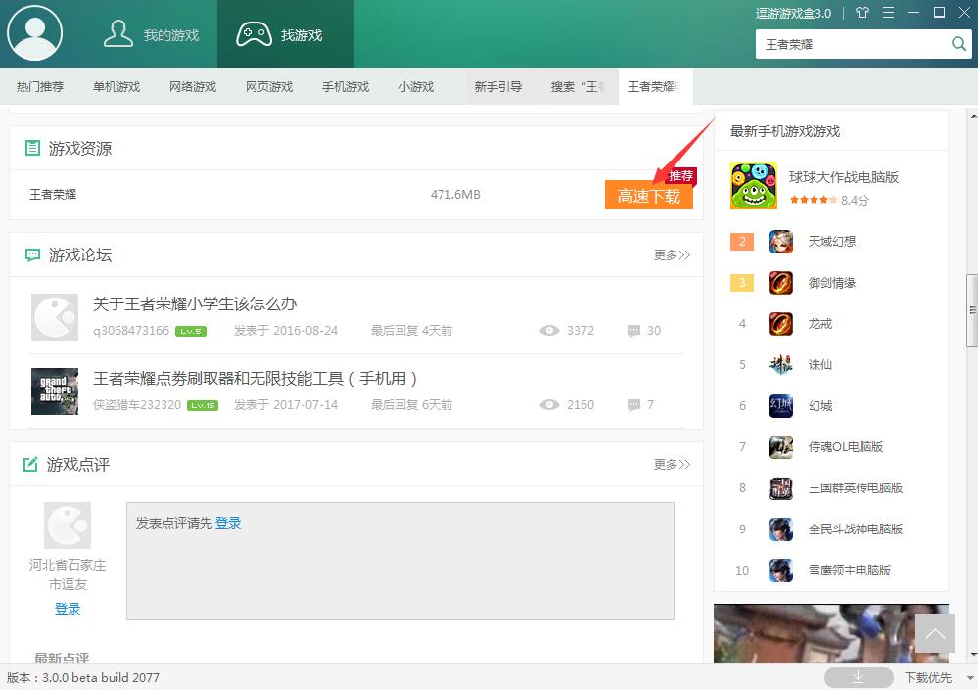Image resolution: width=978 pixels, height=690 pixels.
Task: Click the 诛仙 game icon
Action: [x=781, y=365]
